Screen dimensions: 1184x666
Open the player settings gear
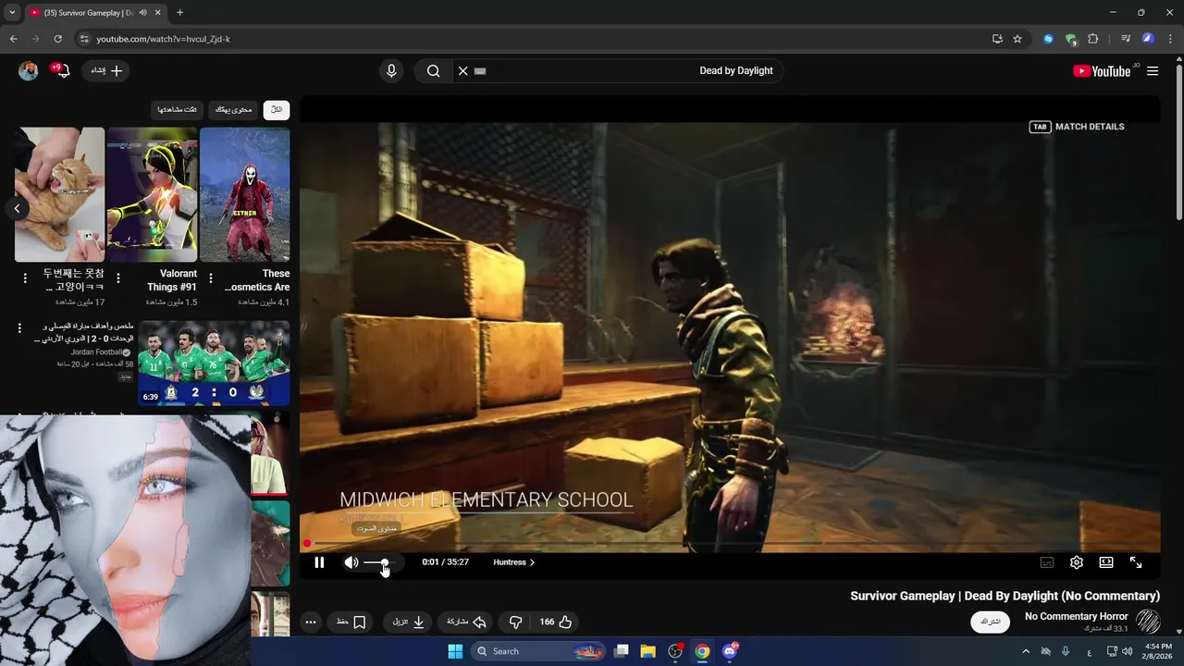click(x=1077, y=562)
